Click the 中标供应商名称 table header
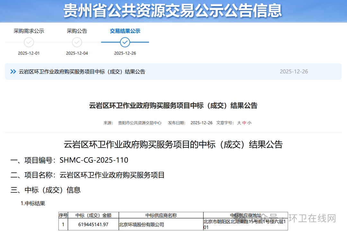The image size is (347, 232). [161, 215]
